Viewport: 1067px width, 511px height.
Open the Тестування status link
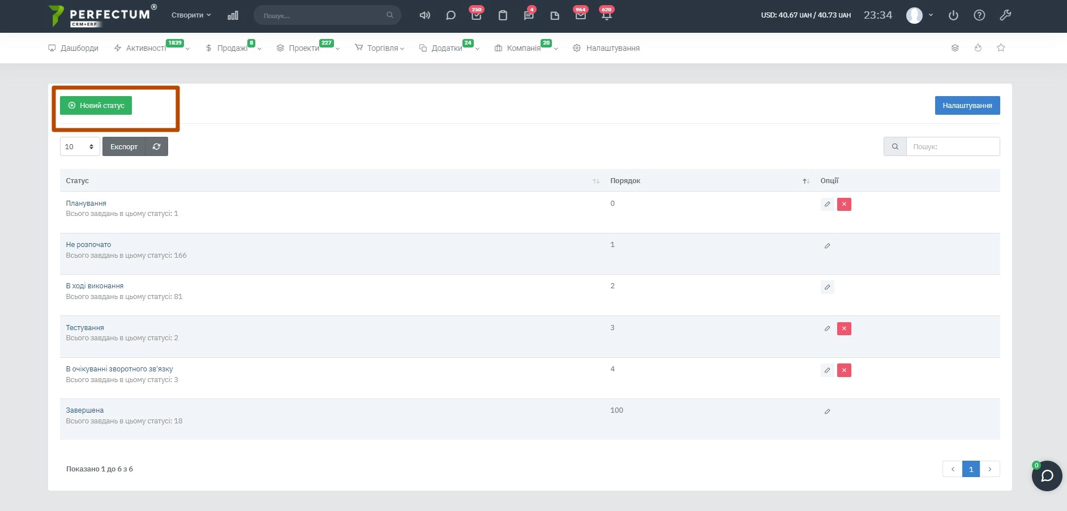point(85,328)
